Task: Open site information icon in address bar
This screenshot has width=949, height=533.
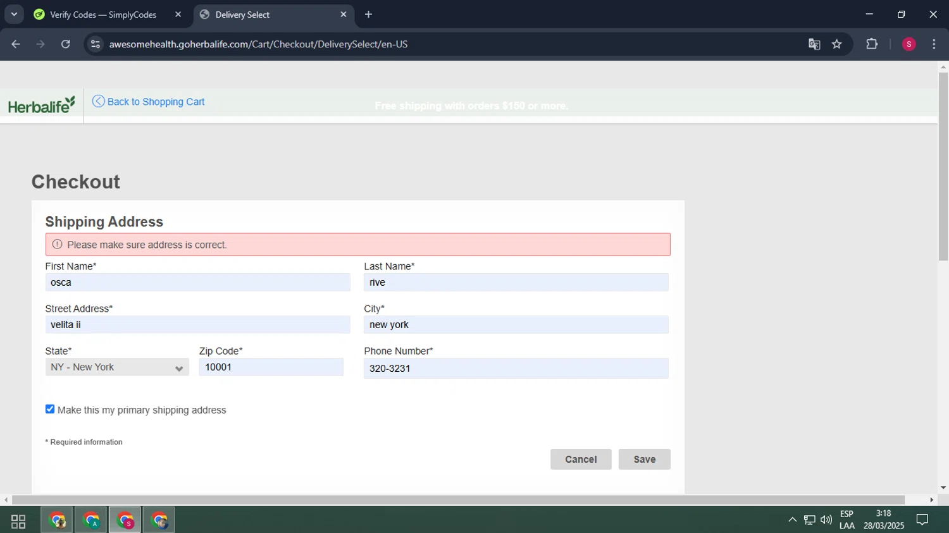Action: coord(96,44)
